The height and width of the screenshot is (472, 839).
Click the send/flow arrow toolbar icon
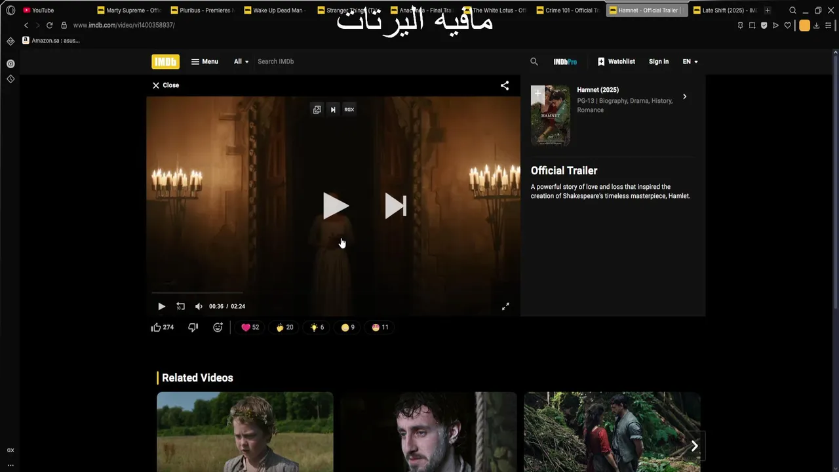point(775,26)
